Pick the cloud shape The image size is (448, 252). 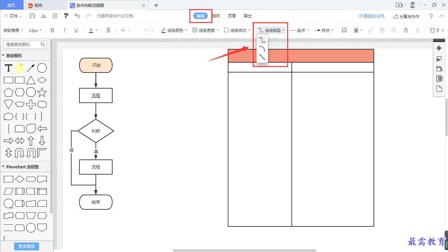(42, 104)
